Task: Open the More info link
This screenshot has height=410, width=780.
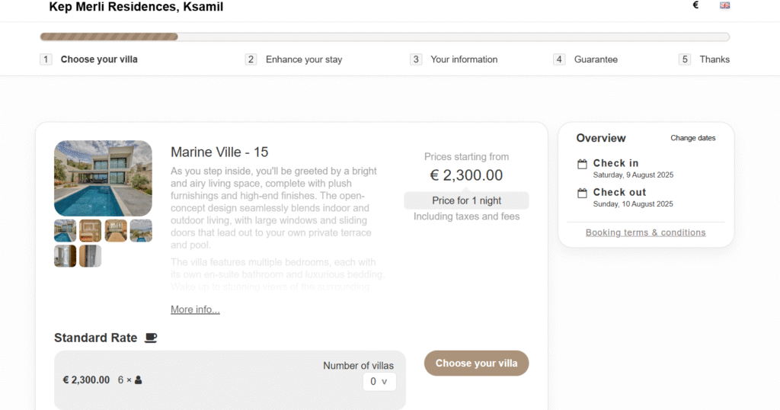Action: pos(195,309)
